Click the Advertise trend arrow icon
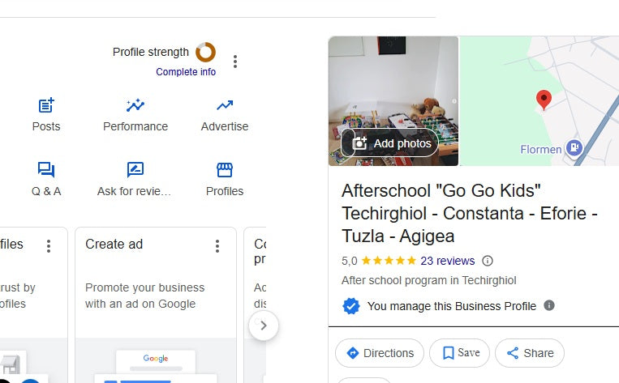 (225, 105)
